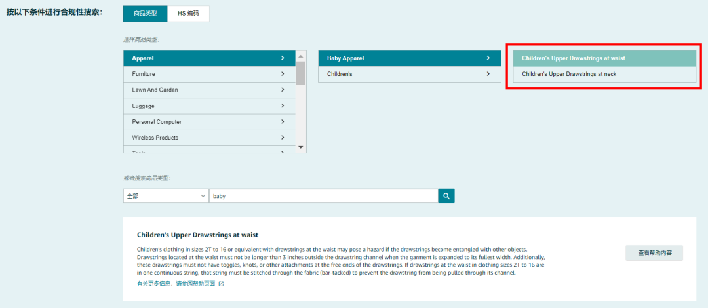Viewport: 708px width, 308px height.
Task: Expand the Apparel row chevron
Action: point(283,58)
